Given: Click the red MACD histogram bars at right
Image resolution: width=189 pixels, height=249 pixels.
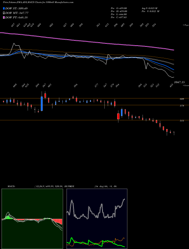Looking at the screenshot, I should (57, 221).
